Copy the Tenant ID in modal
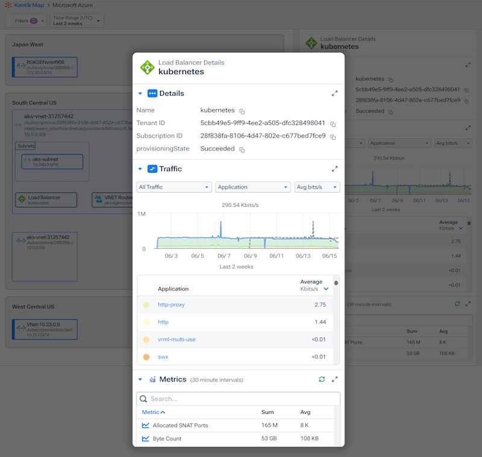This screenshot has width=482, height=457. click(x=333, y=124)
